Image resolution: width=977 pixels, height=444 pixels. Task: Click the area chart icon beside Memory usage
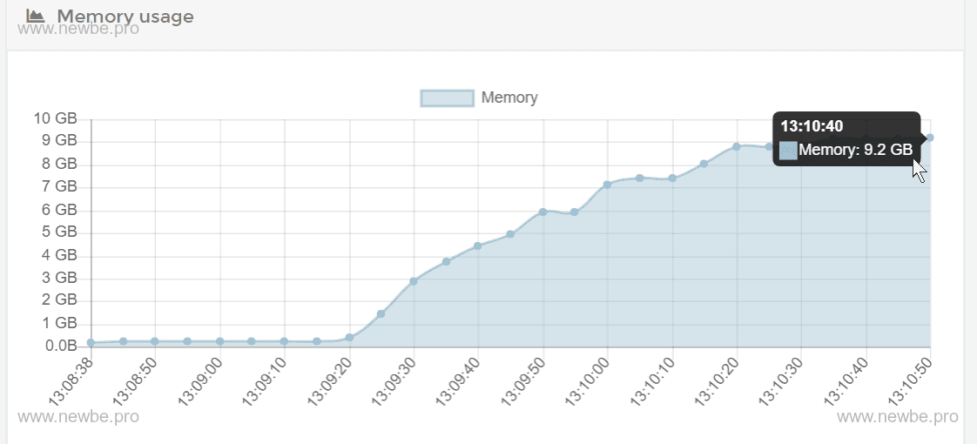pos(35,16)
